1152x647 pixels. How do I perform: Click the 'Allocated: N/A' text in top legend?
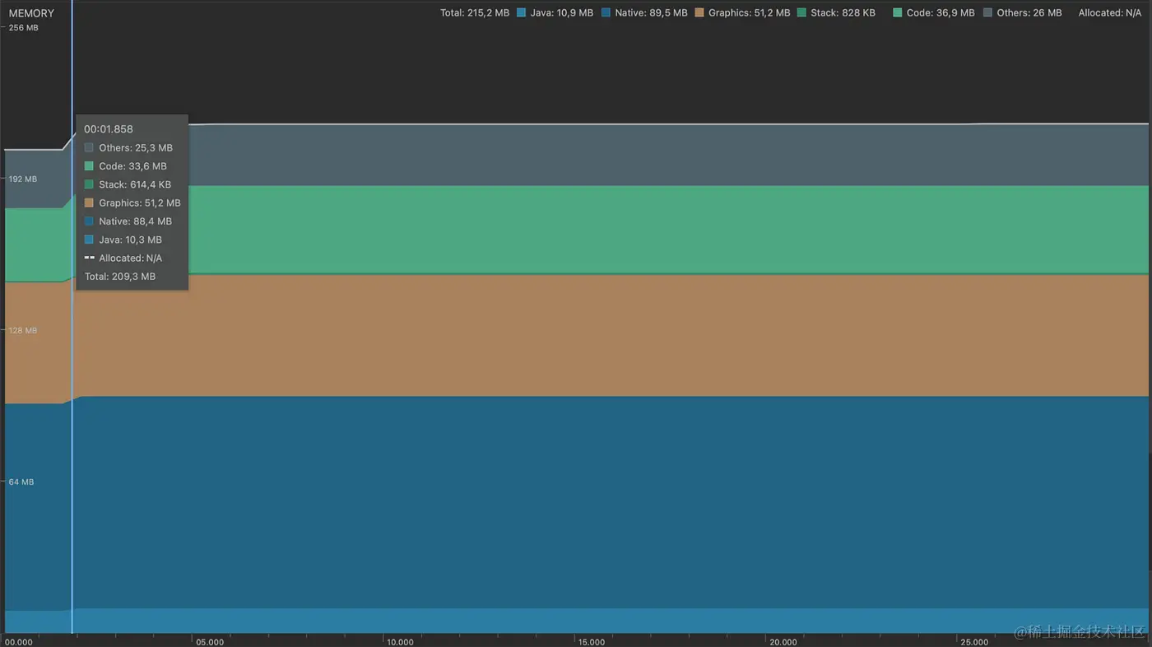[x=1110, y=13]
